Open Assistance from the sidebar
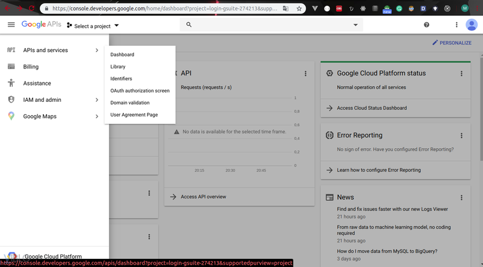 pos(37,84)
